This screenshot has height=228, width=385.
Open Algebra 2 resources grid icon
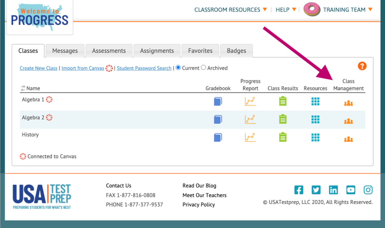coord(315,119)
